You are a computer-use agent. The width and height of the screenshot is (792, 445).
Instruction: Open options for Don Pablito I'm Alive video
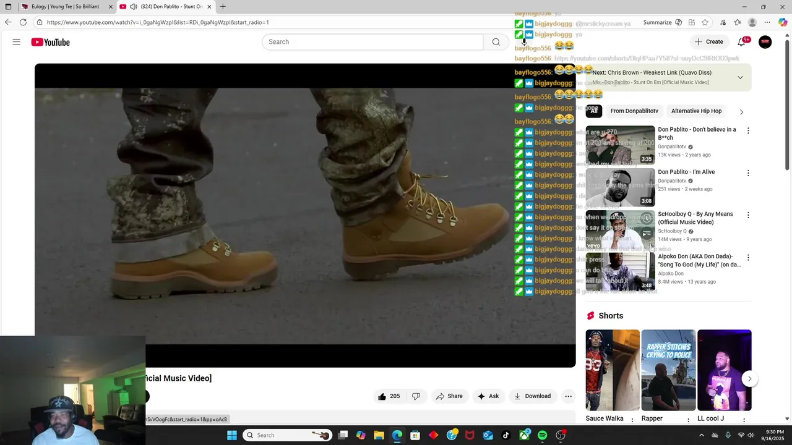click(x=748, y=173)
